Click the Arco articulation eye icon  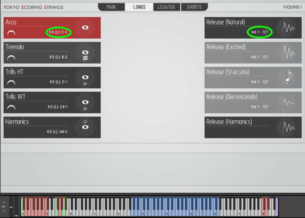tap(85, 28)
